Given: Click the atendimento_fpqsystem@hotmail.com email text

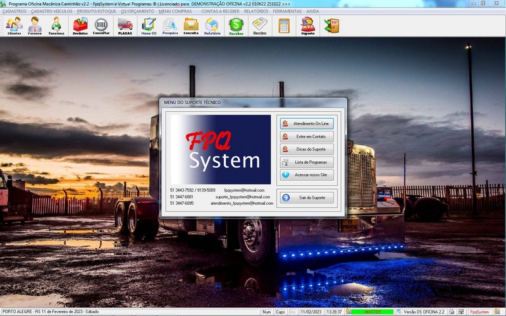Looking at the screenshot, I should [x=242, y=203].
